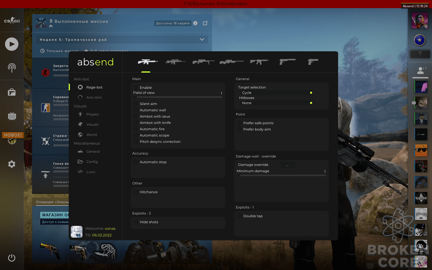Select the highlighted auto-sniper weapon icon
Viewport: 432px width, 270px height.
coord(148,61)
